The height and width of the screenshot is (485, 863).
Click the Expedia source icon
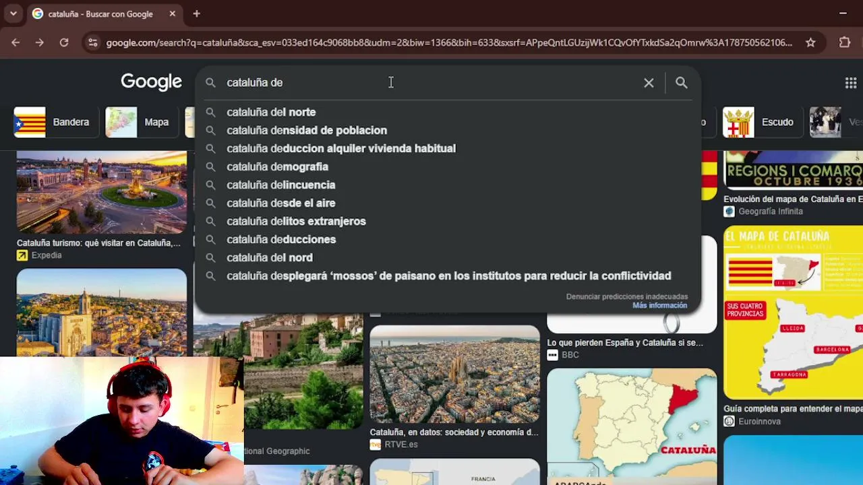pyautogui.click(x=22, y=255)
